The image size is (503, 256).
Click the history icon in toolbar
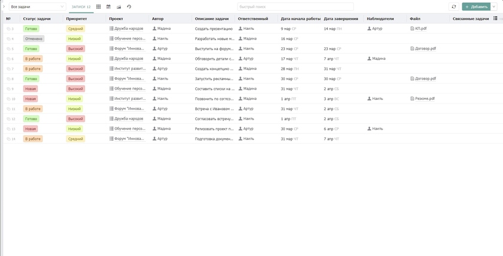[x=129, y=7]
